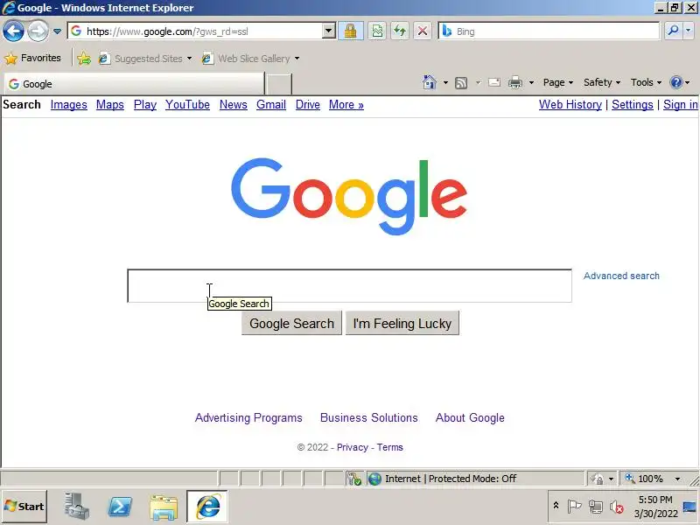Image resolution: width=700 pixels, height=525 pixels.
Task: Open the Privacy link
Action: 353,447
